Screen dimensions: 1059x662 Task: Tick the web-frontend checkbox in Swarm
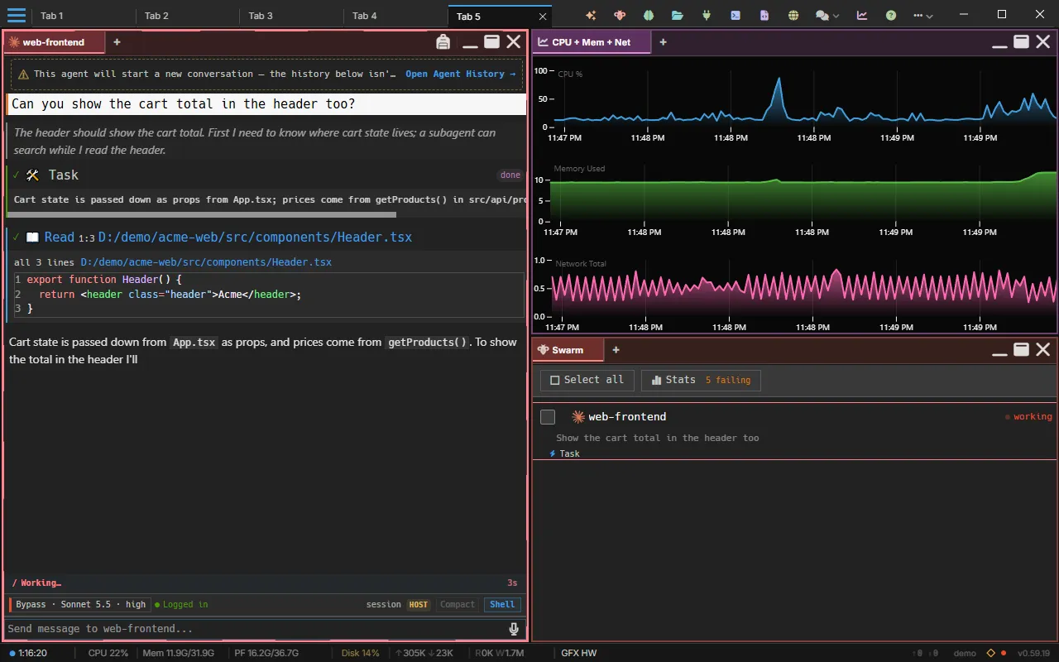pyautogui.click(x=548, y=416)
